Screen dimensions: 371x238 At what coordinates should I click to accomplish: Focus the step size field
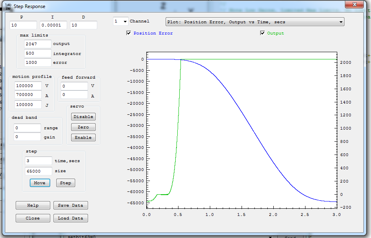click(x=39, y=171)
